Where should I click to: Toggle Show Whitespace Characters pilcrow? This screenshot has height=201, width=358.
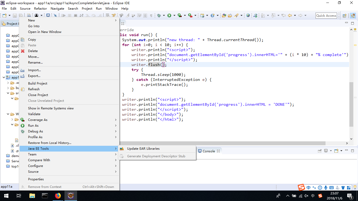click(x=151, y=15)
